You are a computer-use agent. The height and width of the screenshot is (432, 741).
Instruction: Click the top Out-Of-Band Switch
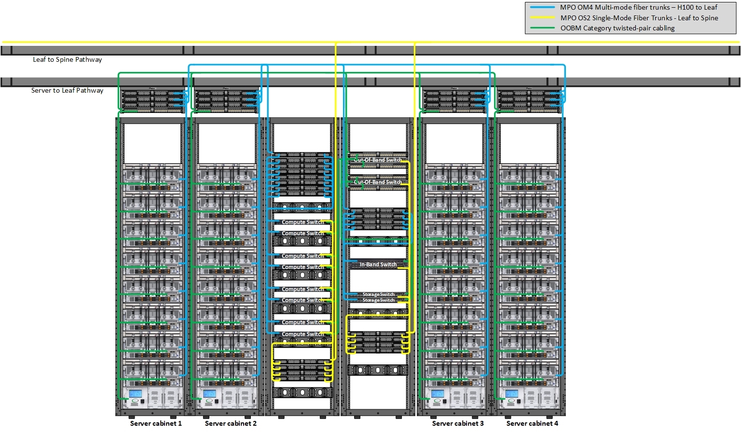pos(378,159)
